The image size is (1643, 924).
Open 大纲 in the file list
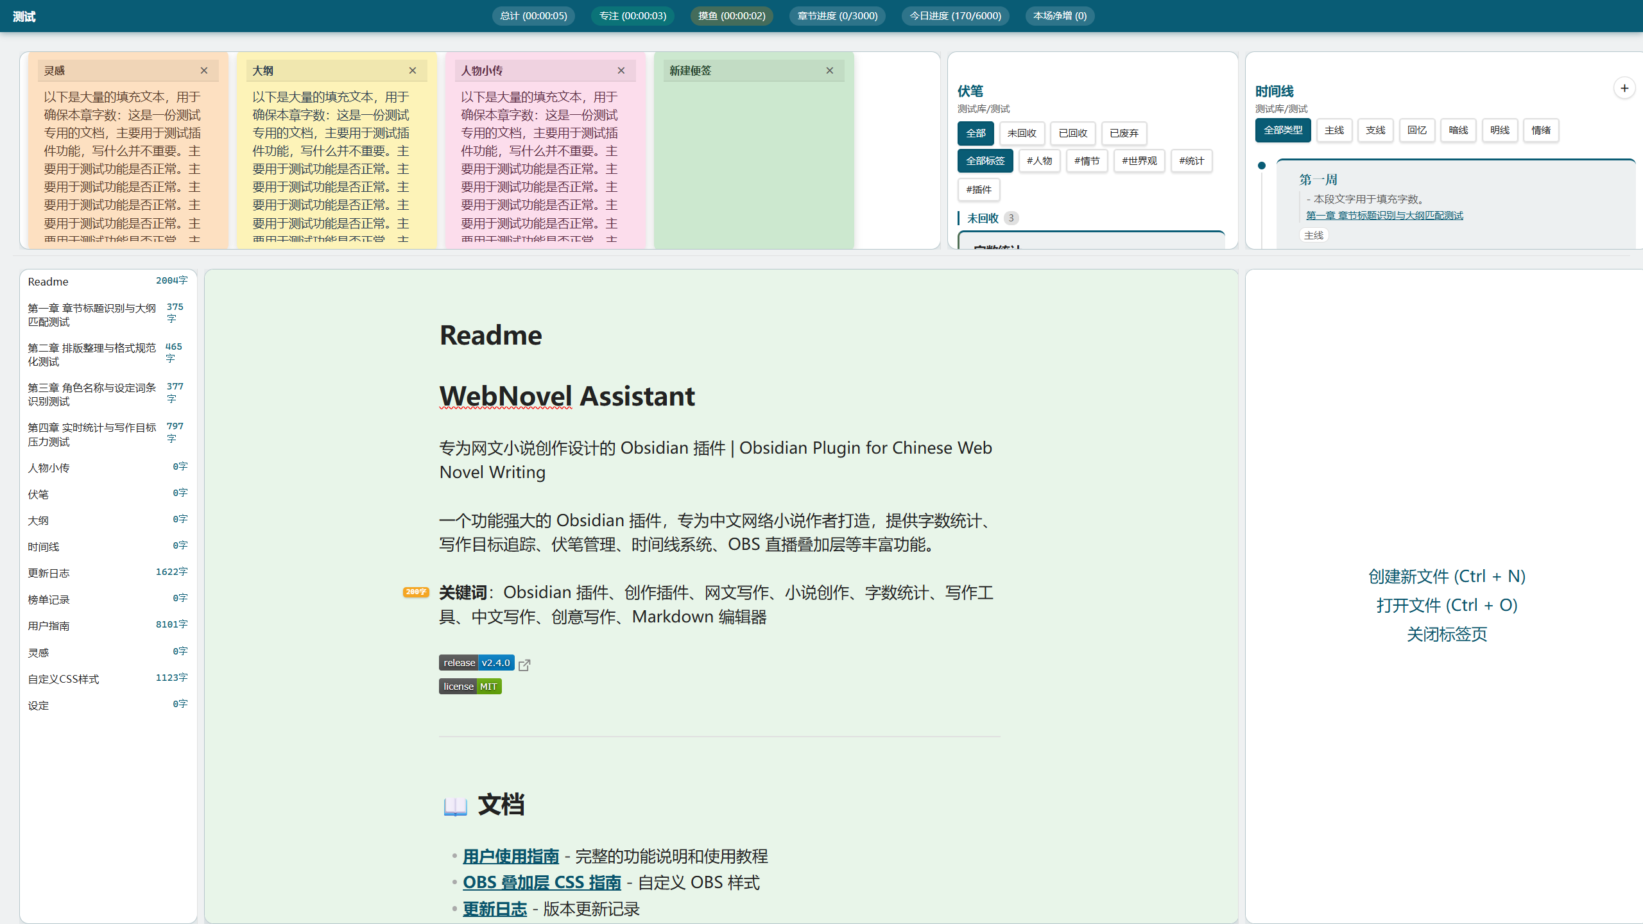(108, 520)
